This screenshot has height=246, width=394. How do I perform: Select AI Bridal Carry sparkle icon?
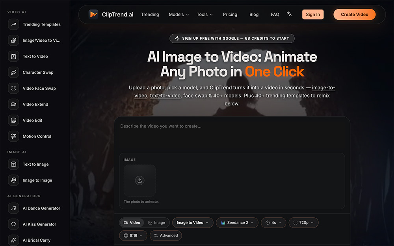(13, 240)
